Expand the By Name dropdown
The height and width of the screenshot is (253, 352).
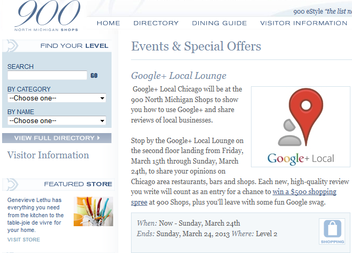[x=57, y=121]
